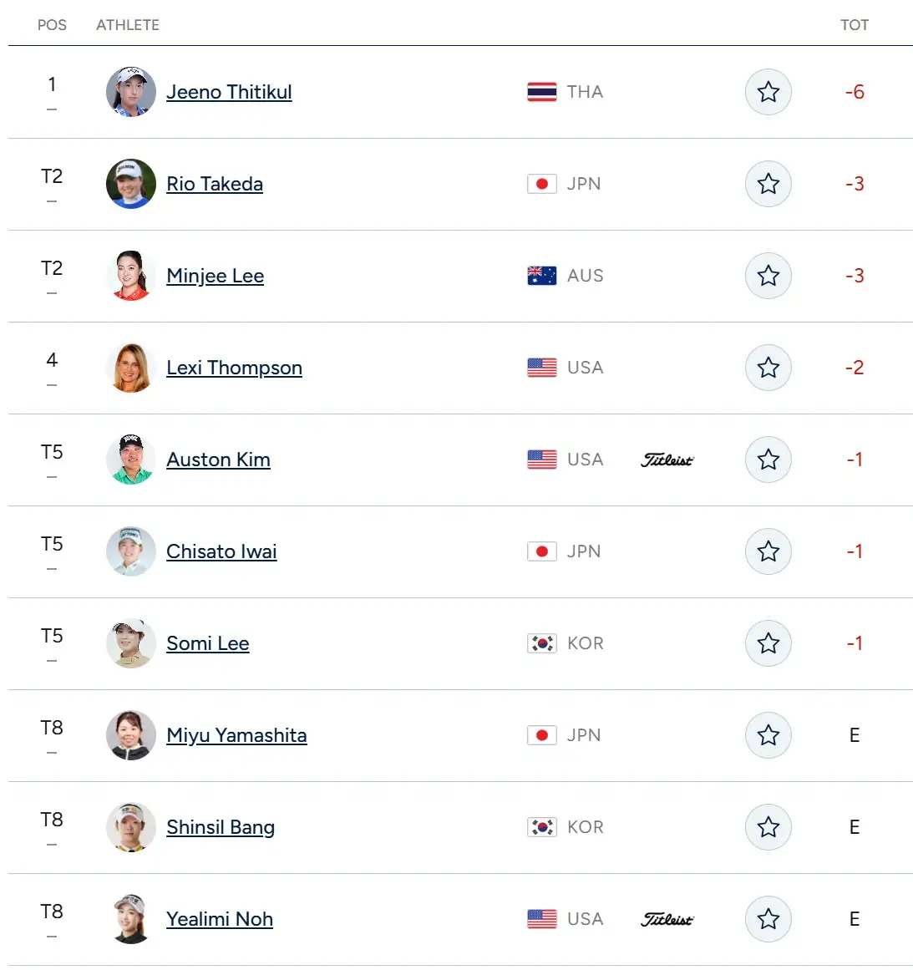The image size is (913, 970).
Task: Open Jeeno Thitikul's player profile link
Action: pyautogui.click(x=229, y=92)
